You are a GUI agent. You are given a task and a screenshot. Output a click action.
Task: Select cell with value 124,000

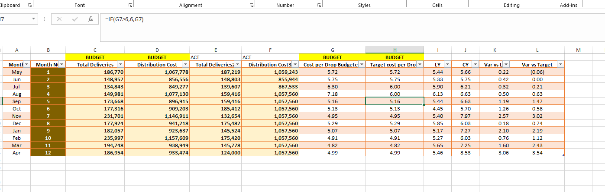click(x=215, y=153)
